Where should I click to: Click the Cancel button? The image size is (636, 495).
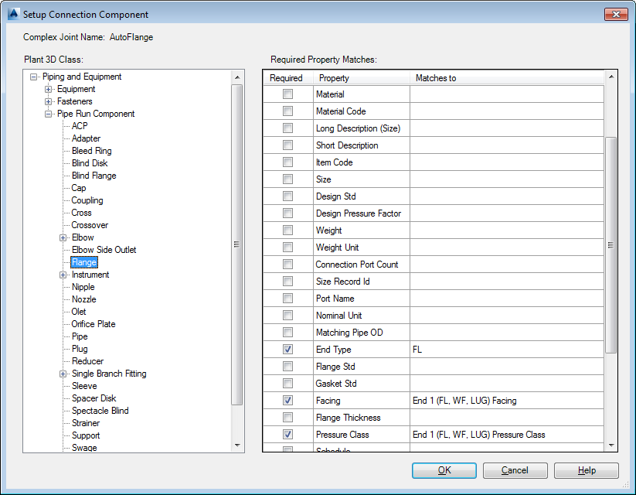pos(515,470)
